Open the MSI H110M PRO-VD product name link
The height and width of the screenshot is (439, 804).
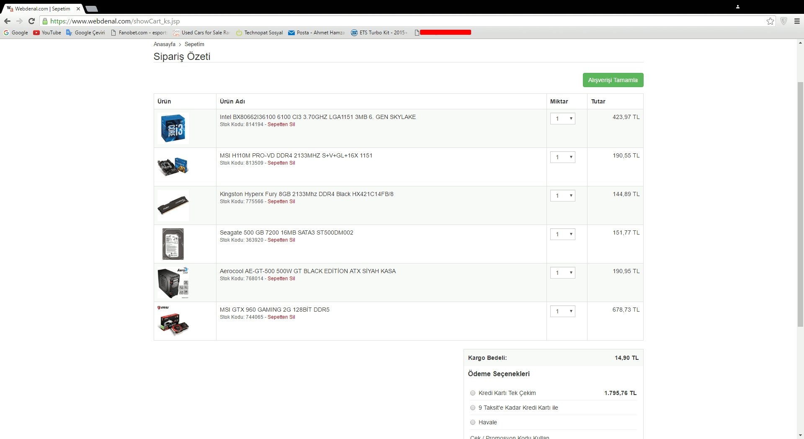tap(296, 155)
